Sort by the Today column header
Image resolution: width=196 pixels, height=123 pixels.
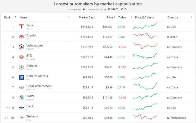pyautogui.click(x=122, y=17)
